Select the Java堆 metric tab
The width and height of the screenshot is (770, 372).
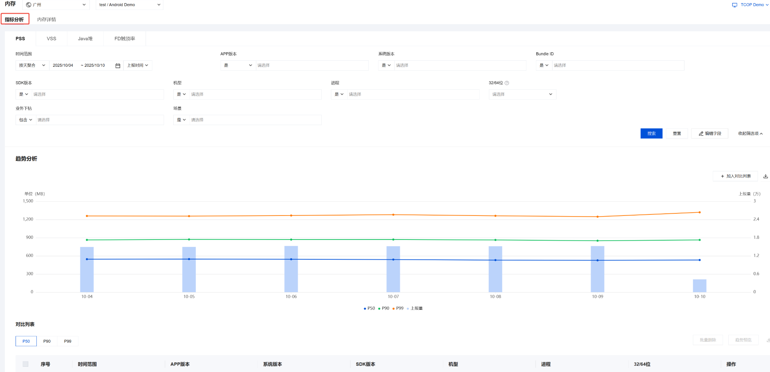point(85,39)
